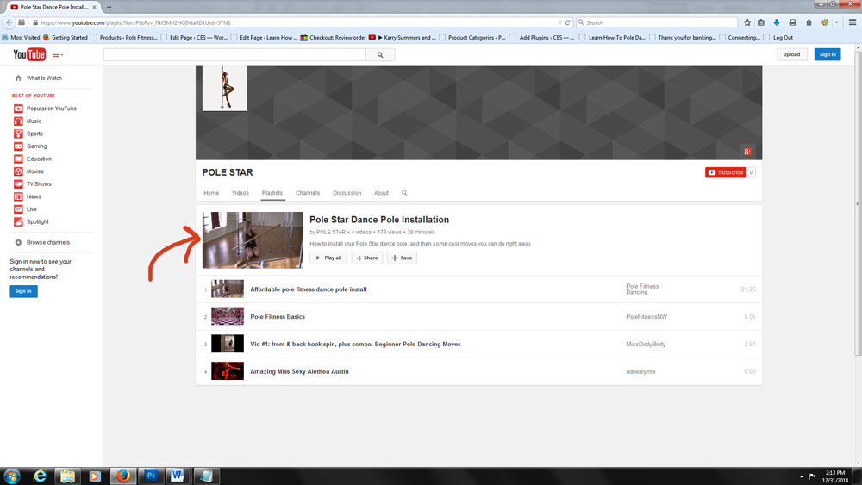The height and width of the screenshot is (485, 862).
Task: Open the Movies sidebar item
Action: pyautogui.click(x=35, y=172)
